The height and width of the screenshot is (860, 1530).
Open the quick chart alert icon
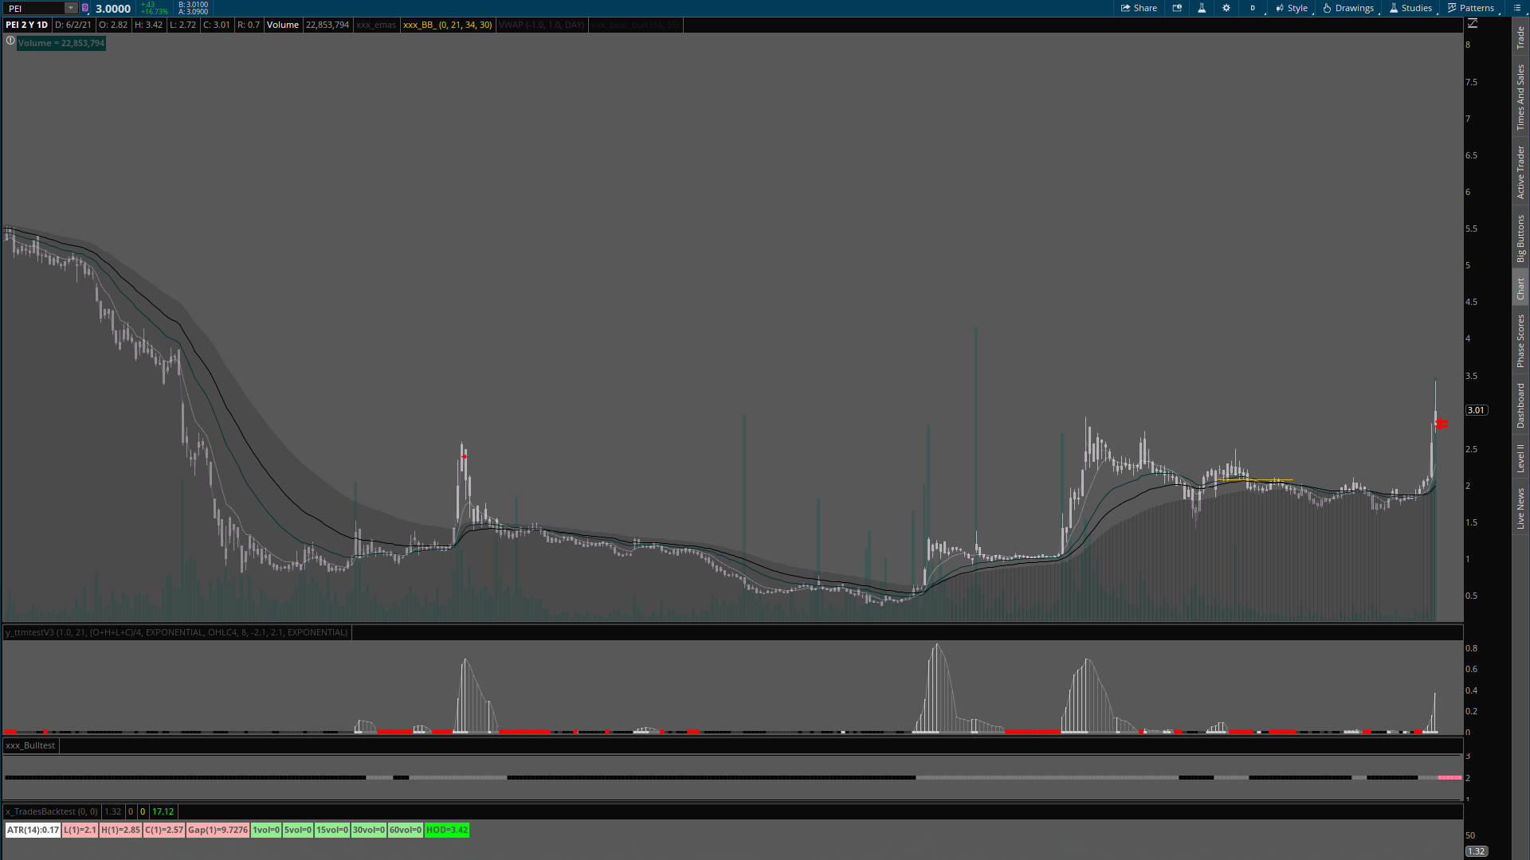pyautogui.click(x=1177, y=8)
